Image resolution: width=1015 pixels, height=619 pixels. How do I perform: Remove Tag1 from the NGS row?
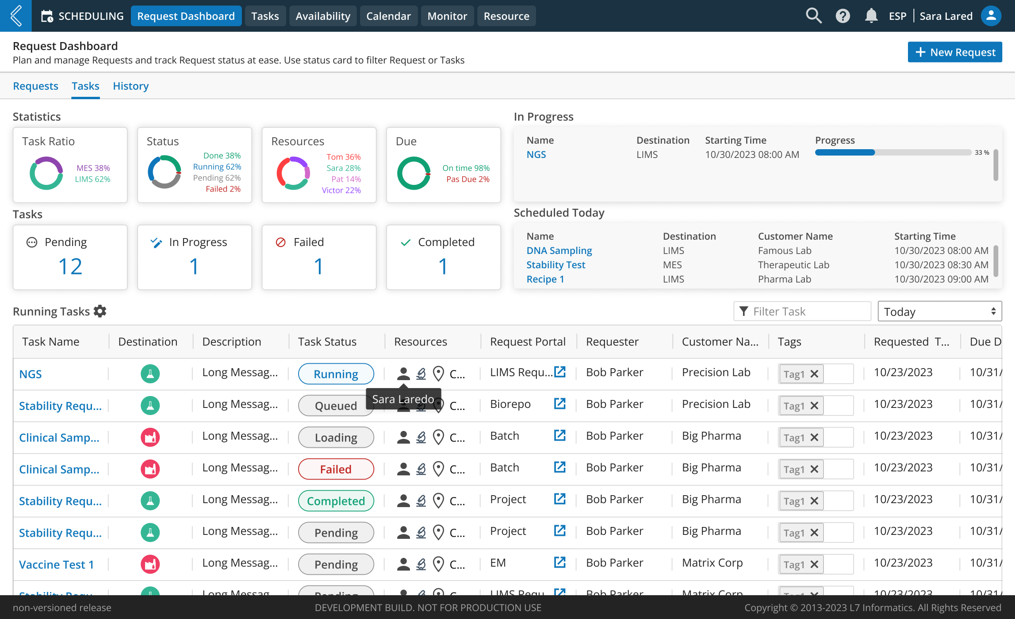(814, 374)
